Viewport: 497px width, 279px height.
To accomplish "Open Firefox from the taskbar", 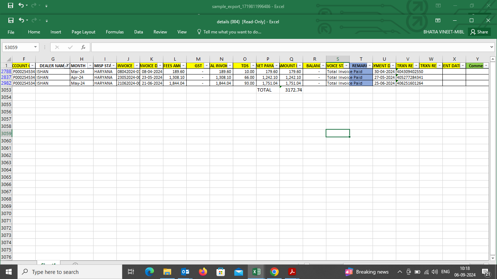I will pos(203,272).
